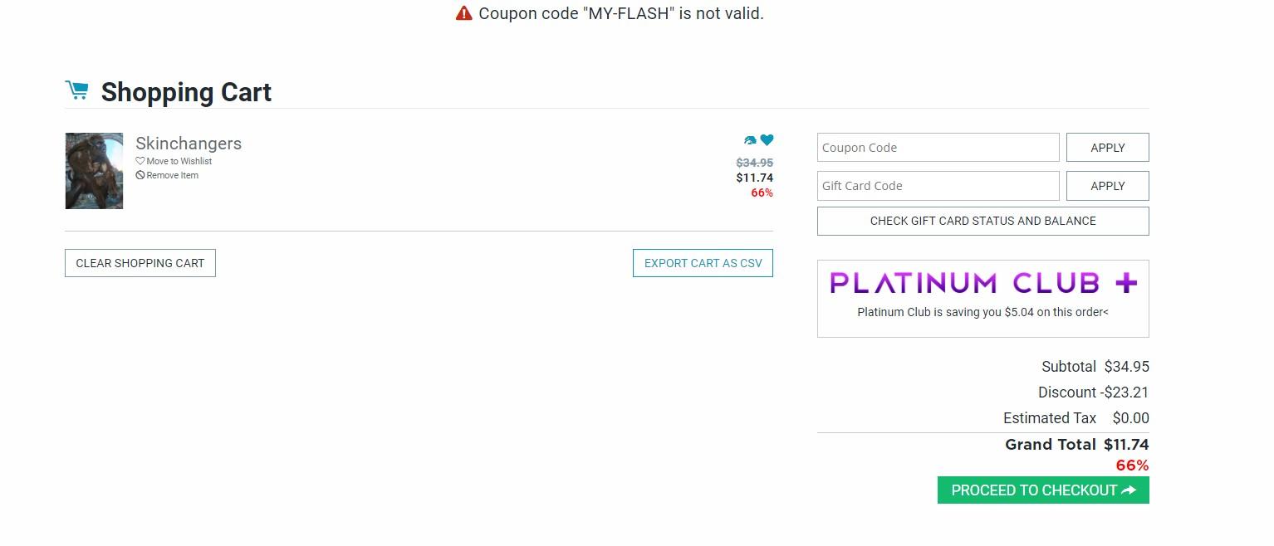Viewport: 1274px width, 546px height.
Task: Proceed to checkout
Action: click(x=1043, y=490)
